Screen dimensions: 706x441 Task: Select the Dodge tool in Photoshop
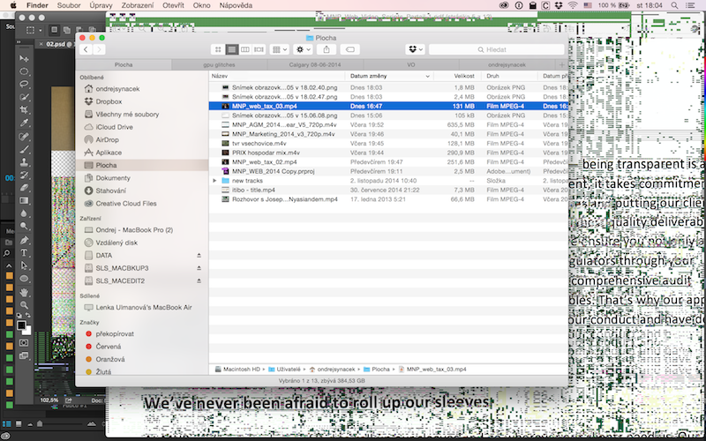[24, 227]
